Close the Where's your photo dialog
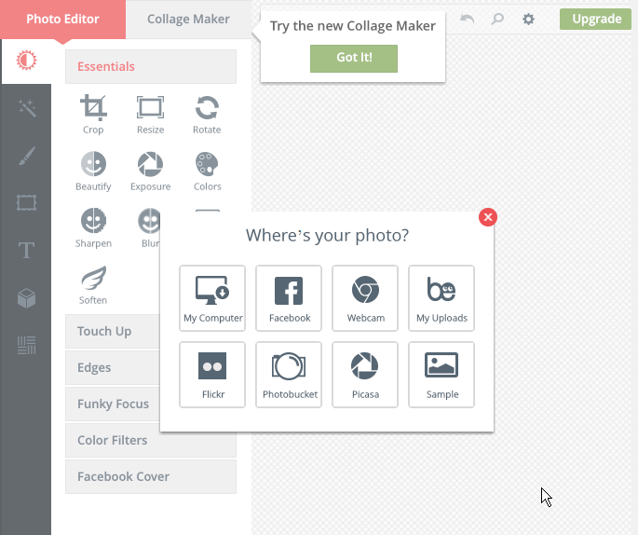The image size is (638, 535). pos(488,217)
